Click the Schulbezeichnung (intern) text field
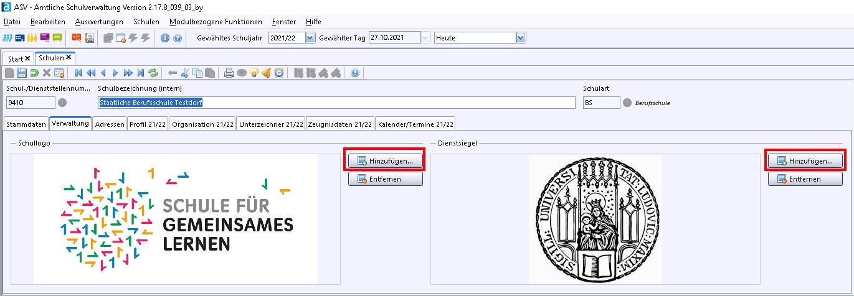 pyautogui.click(x=336, y=103)
